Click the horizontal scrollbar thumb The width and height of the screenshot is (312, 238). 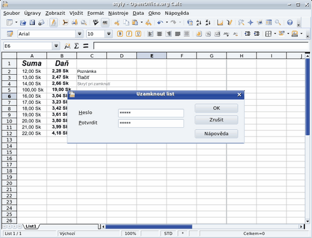(149, 226)
